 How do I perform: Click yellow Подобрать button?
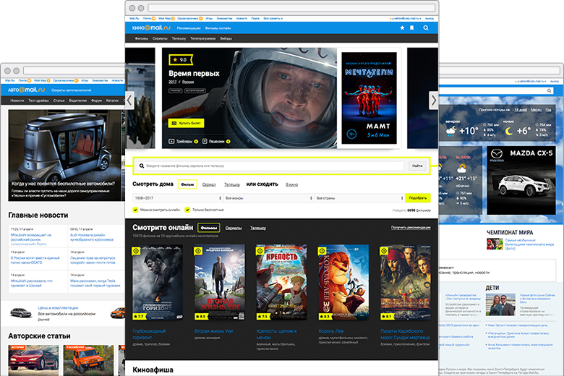pos(418,198)
